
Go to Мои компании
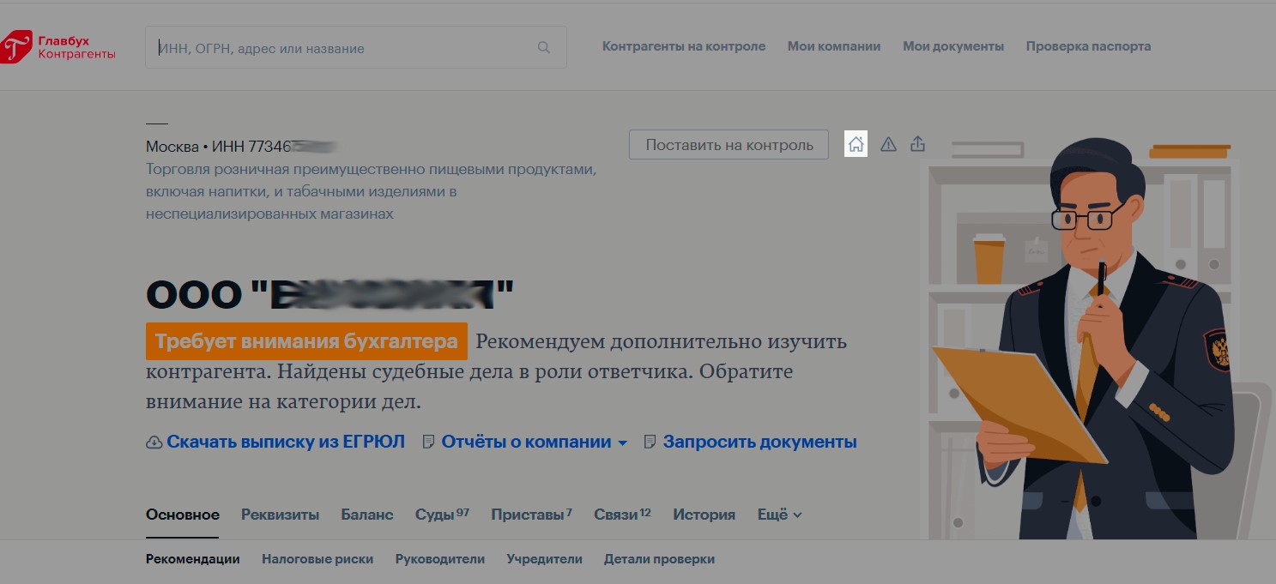[833, 46]
